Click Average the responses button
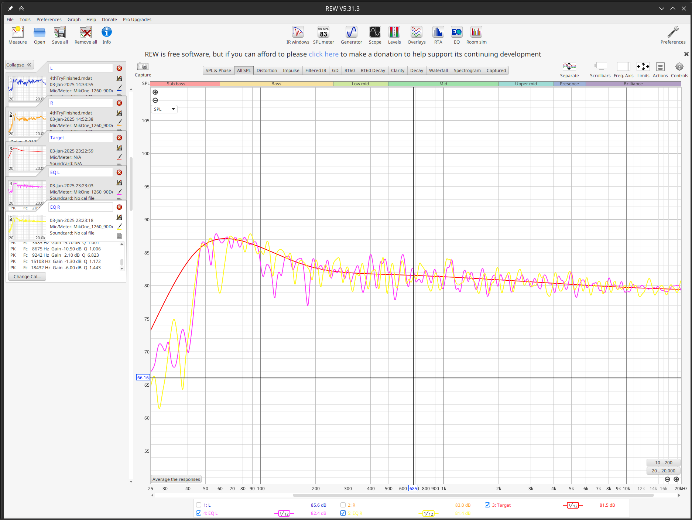The width and height of the screenshot is (692, 520). coord(176,479)
